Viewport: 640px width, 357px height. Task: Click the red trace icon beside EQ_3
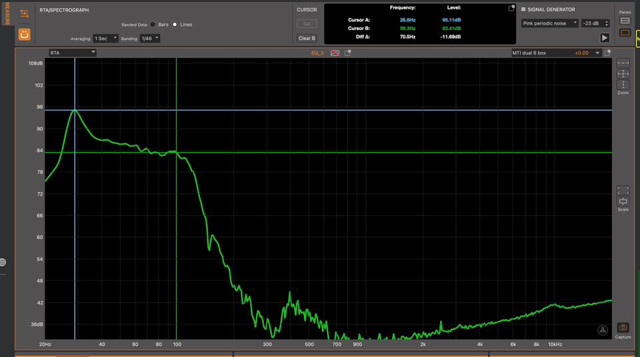tap(335, 53)
